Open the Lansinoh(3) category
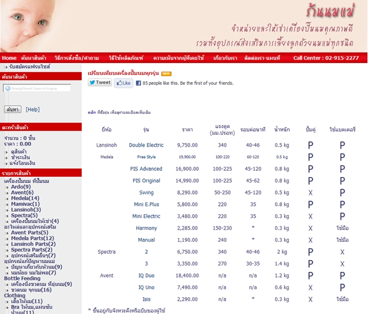Viewport: 369px width, 314px height. (x=26, y=210)
